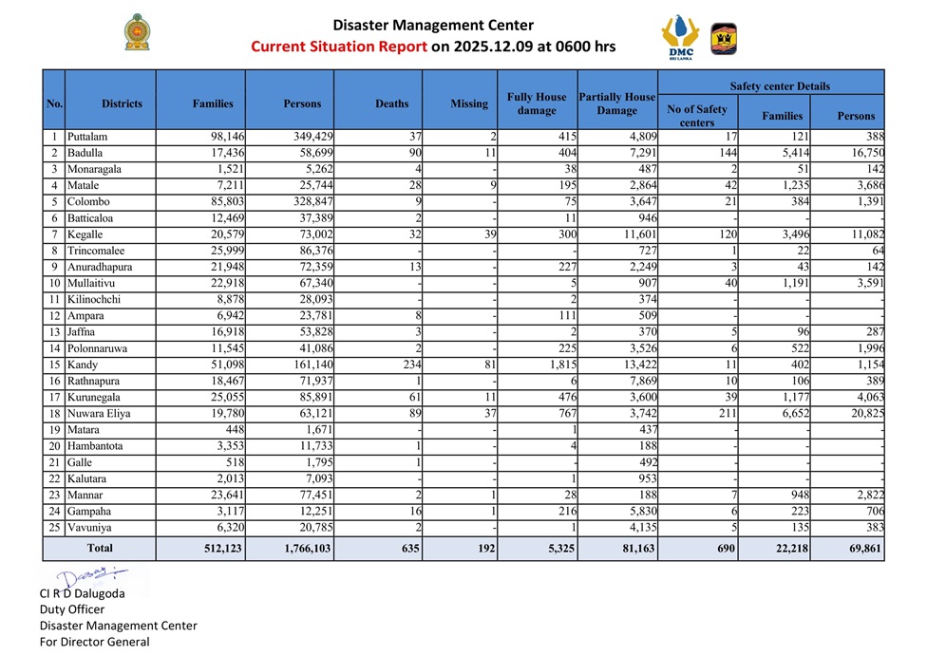
Task: Select the "Puttalam" district cell in row 1
Action: [87, 137]
